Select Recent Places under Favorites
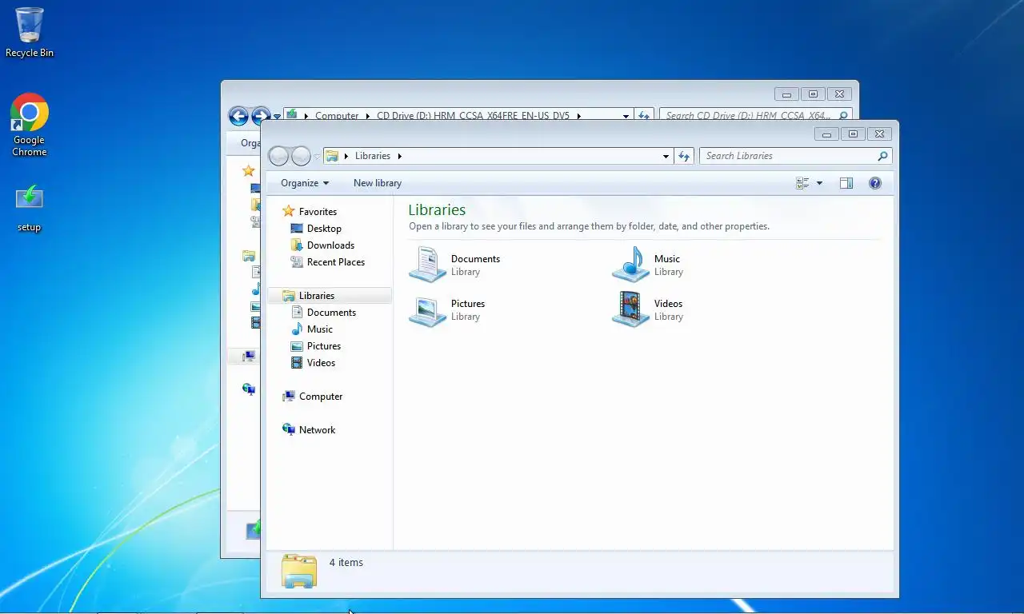Viewport: 1024px width, 614px height. [x=328, y=262]
